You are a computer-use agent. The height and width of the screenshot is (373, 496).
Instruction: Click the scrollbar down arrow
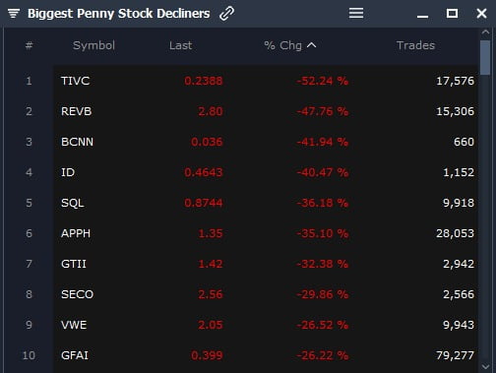click(485, 366)
